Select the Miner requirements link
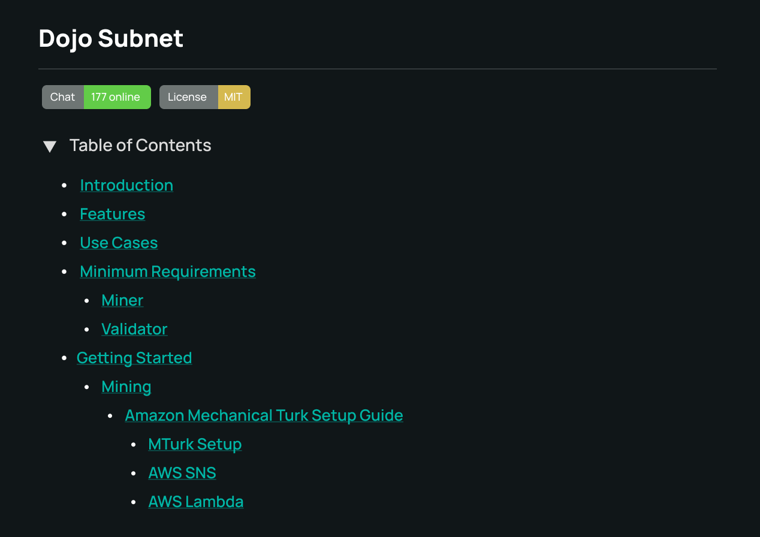The height and width of the screenshot is (537, 760). click(122, 300)
